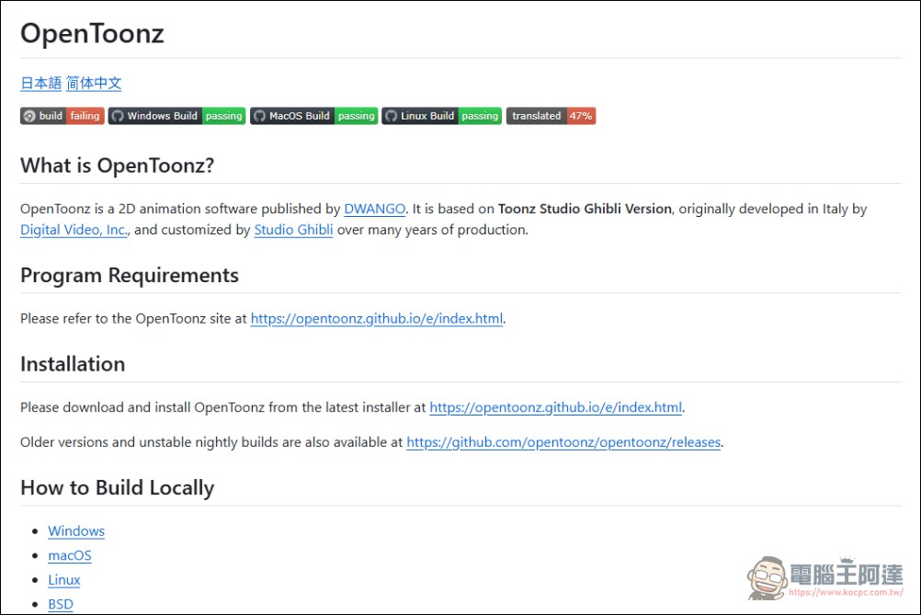Open opentoonz.github.io link under Program Requirements
Screen dimensions: 921x615
tap(377, 318)
